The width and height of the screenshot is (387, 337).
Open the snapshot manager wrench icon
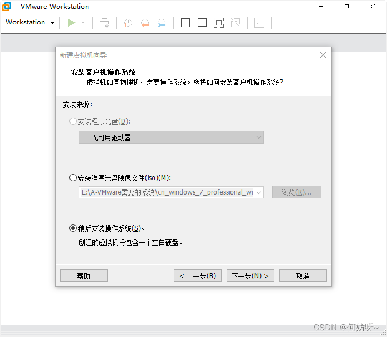pyautogui.click(x=162, y=23)
